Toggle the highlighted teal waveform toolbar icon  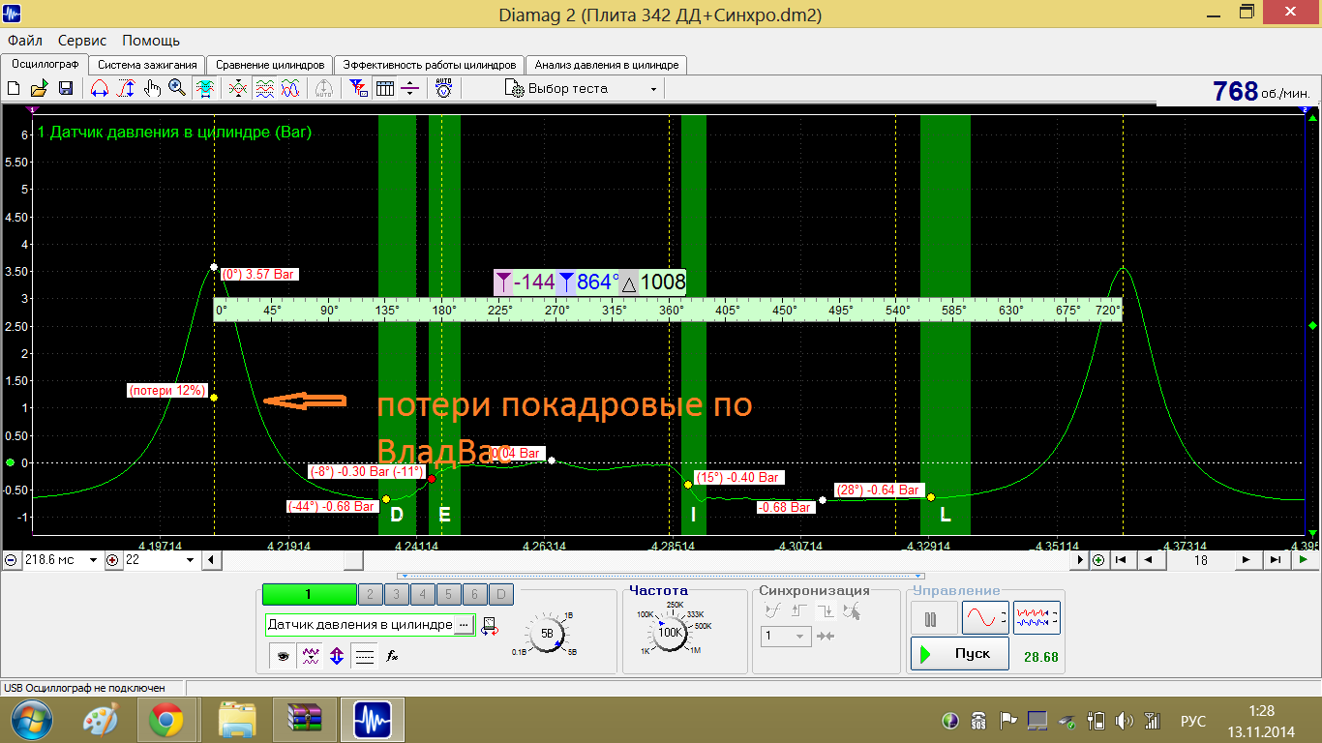tap(204, 89)
